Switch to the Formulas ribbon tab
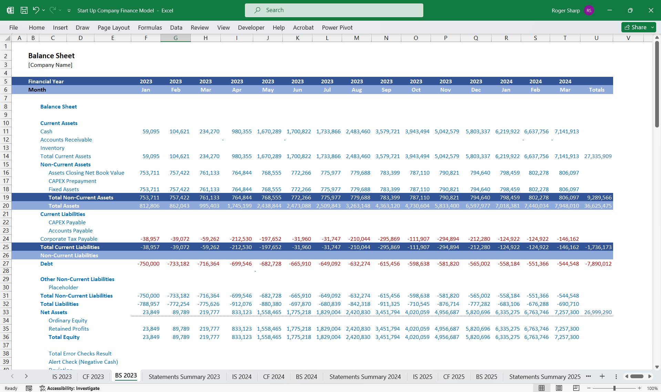The height and width of the screenshot is (392, 661). pyautogui.click(x=150, y=28)
